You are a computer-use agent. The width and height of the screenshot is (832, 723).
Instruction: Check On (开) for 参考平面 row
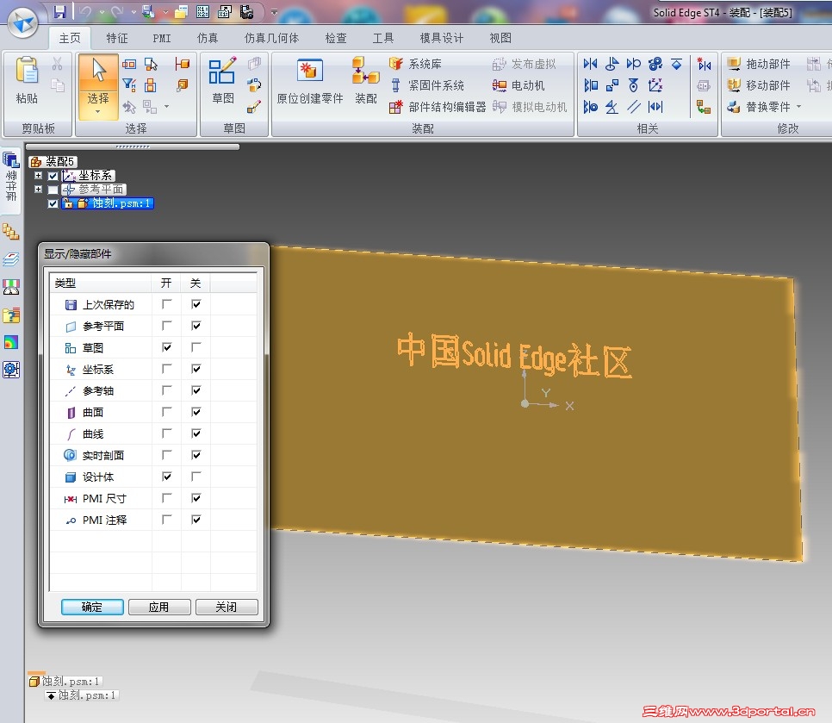pyautogui.click(x=166, y=326)
